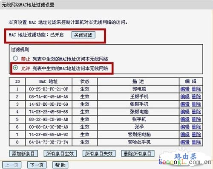The image size is (213, 169).
Task: Edit entry 张毅电脑 via 编辑 link
Action: pyautogui.click(x=185, y=112)
